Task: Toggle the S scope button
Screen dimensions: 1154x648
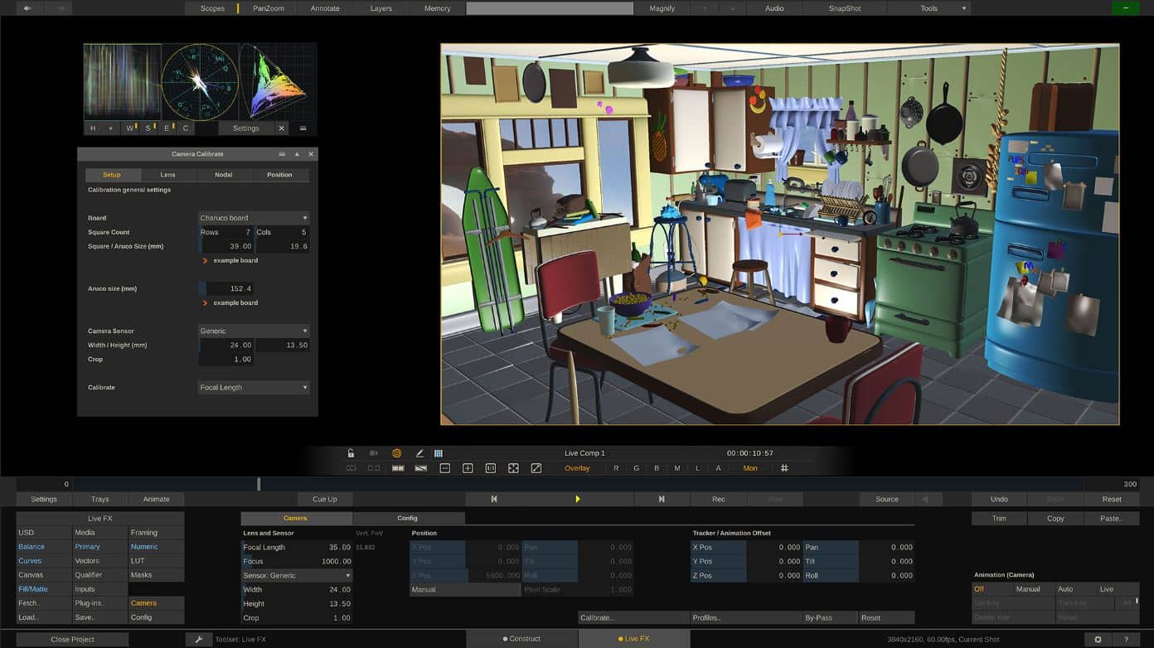Action: coord(148,128)
